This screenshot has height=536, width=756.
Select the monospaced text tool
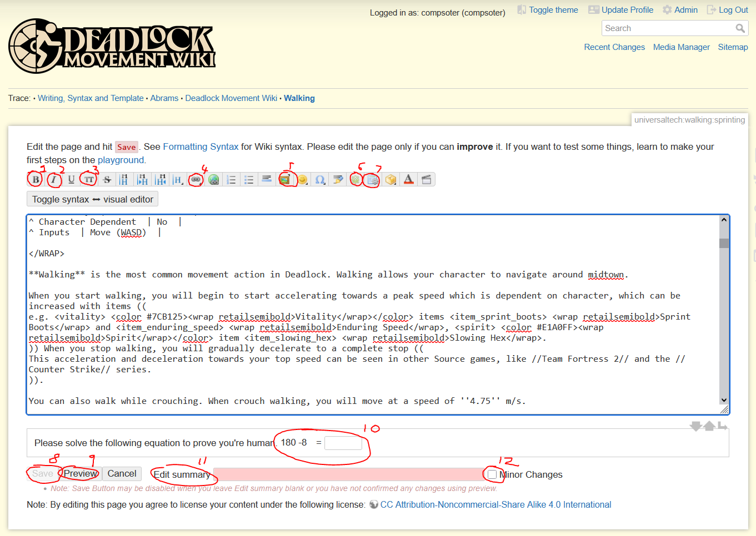(89, 179)
